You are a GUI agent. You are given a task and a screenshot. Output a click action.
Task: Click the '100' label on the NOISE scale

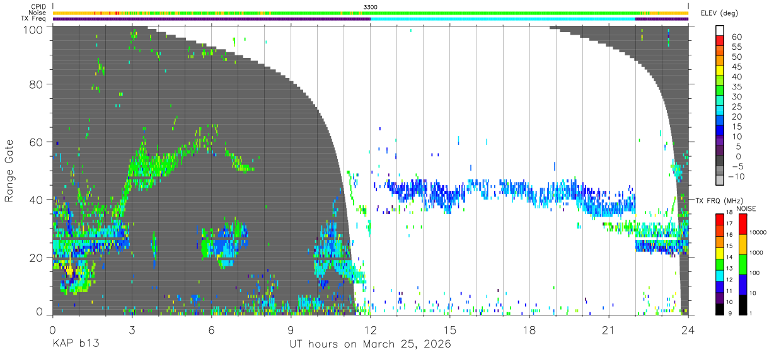coord(756,273)
